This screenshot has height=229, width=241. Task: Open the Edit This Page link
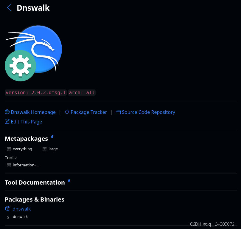click(x=27, y=122)
